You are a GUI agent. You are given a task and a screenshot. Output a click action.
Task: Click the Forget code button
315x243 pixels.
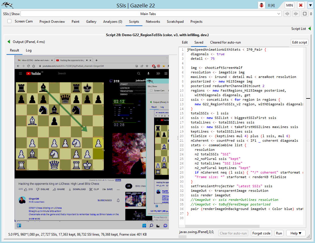point(261,233)
